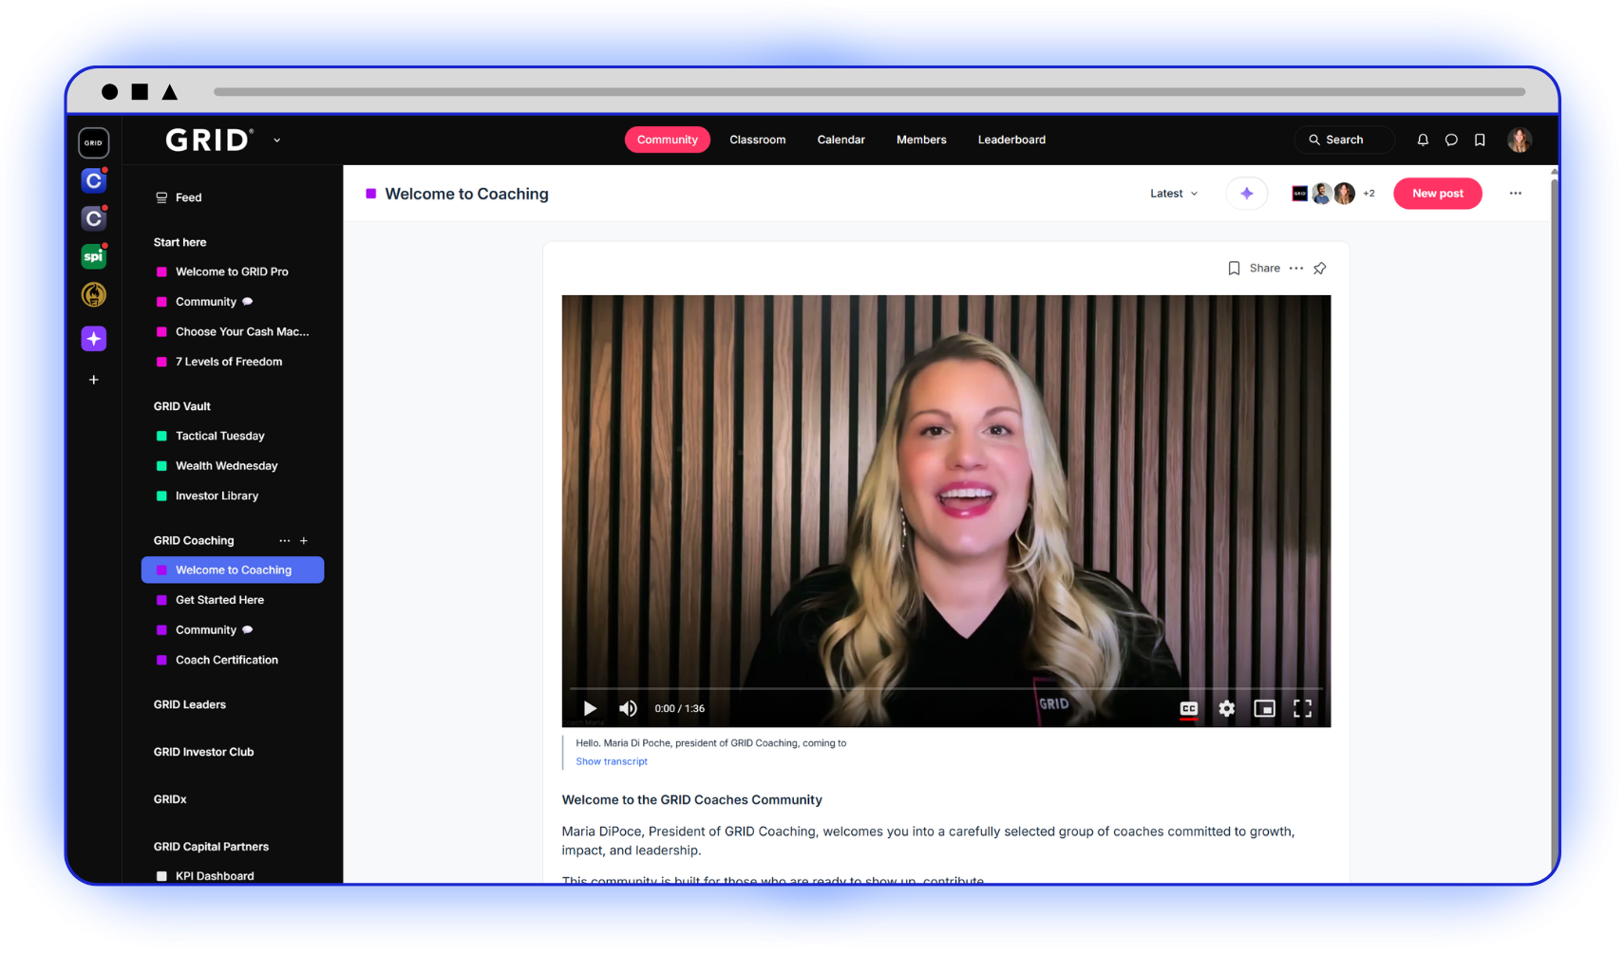Click the AI sparkle button beside Latest
Viewport: 1624px width, 954px height.
tap(1247, 194)
